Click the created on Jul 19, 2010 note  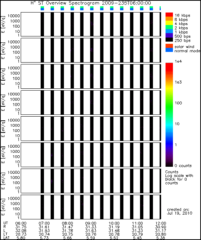(x=180, y=211)
